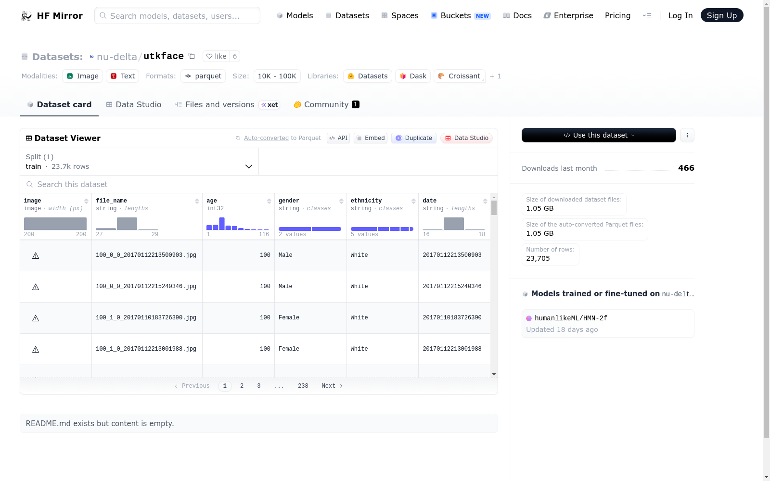
Task: Click broken image icon for 100_1_0_20170112213001988.jpg
Action: [36, 349]
